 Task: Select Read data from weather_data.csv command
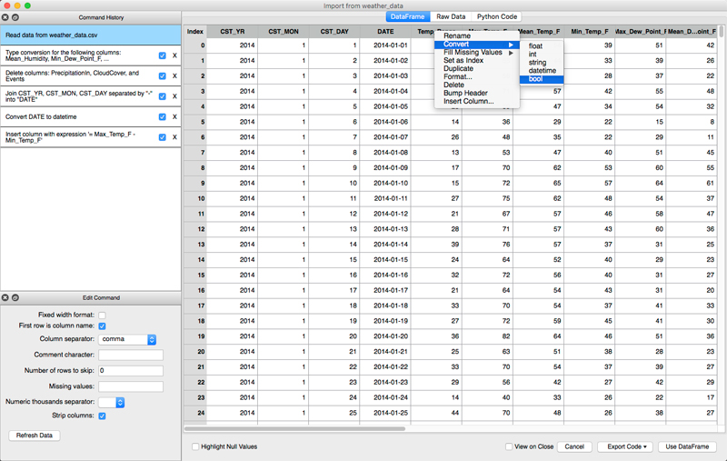tap(90, 35)
